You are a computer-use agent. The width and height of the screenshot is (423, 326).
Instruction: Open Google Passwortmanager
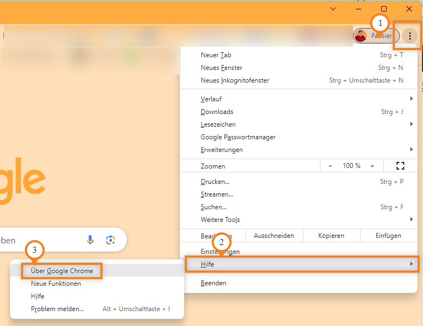298,137
